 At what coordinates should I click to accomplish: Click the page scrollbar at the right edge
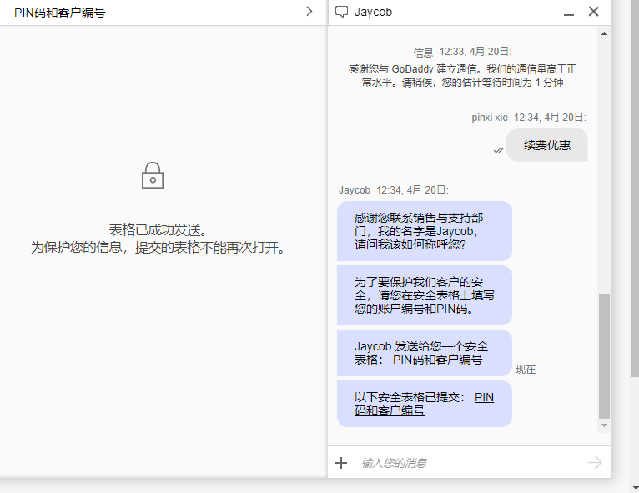tap(634, 188)
